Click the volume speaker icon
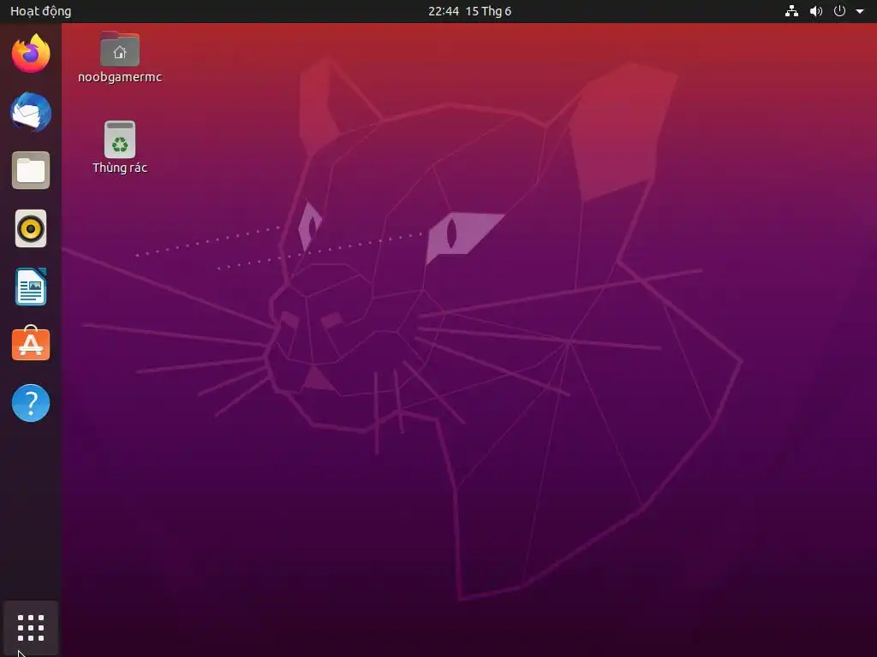 pyautogui.click(x=816, y=11)
